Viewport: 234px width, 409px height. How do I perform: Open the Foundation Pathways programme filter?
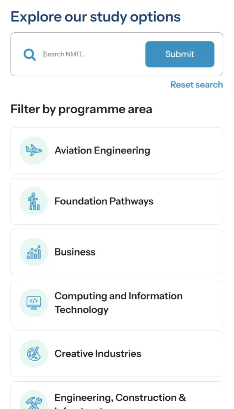coord(117,201)
